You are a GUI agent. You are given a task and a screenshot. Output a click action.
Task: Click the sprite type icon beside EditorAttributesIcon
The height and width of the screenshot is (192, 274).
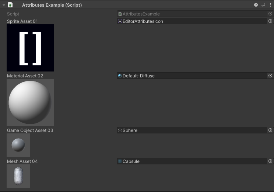point(120,21)
